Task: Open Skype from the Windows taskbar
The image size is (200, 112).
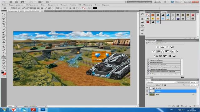Action: [23, 110]
